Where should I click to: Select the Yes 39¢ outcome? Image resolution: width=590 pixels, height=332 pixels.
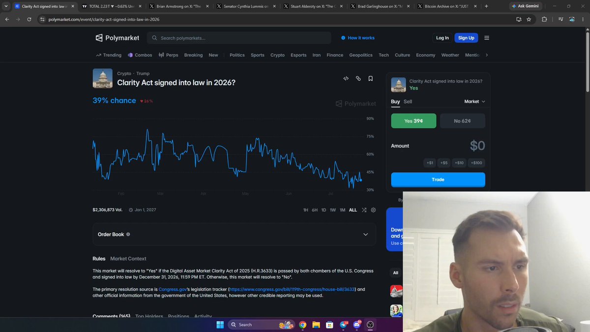point(413,121)
